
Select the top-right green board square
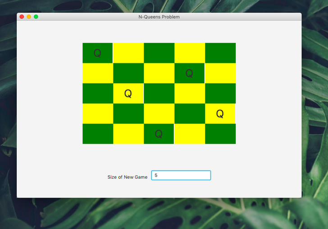220,53
